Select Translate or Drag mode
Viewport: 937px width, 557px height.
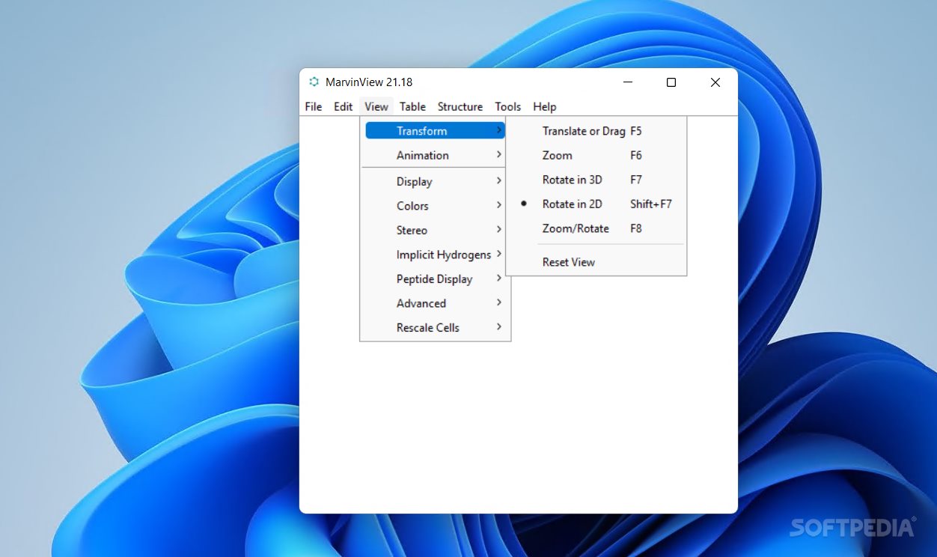click(596, 131)
